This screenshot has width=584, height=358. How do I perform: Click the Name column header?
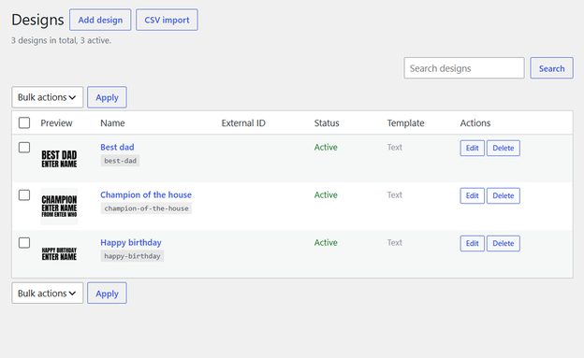tap(112, 122)
